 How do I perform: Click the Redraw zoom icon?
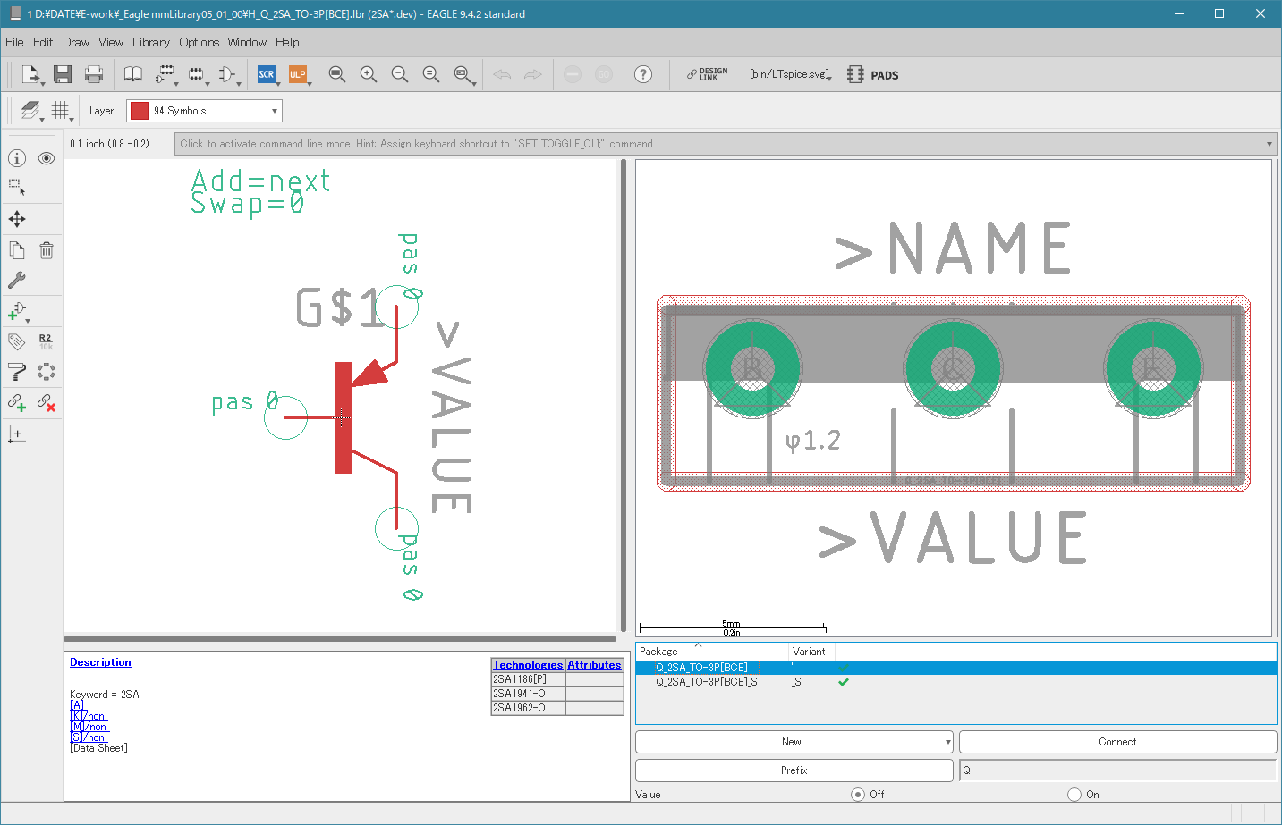(431, 74)
